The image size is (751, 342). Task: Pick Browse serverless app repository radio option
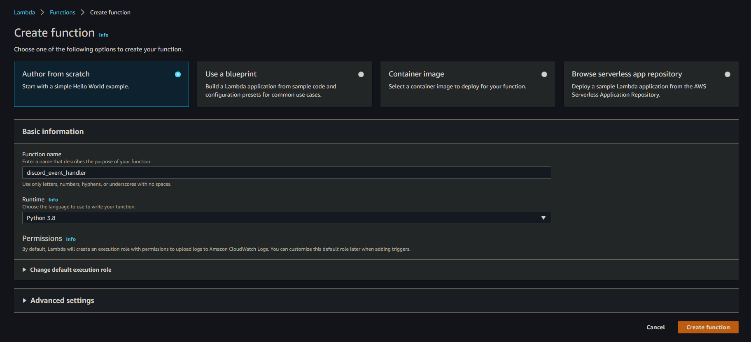coord(728,74)
